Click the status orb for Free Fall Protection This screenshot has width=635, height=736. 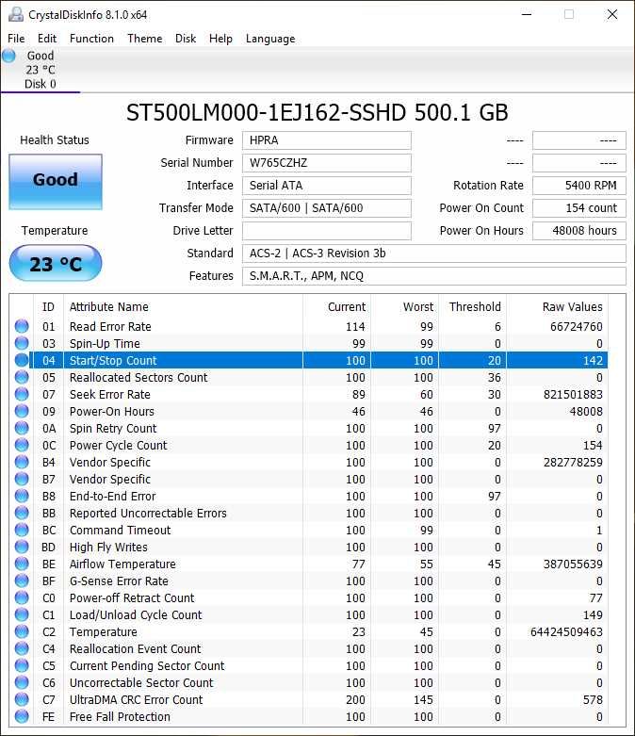click(x=22, y=716)
